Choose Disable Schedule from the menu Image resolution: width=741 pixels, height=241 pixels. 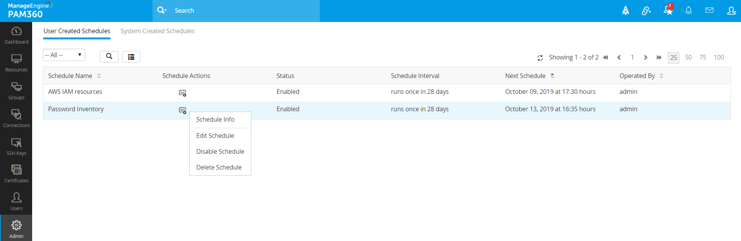pyautogui.click(x=220, y=151)
